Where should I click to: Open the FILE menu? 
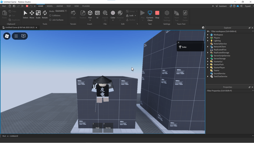tap(4, 6)
